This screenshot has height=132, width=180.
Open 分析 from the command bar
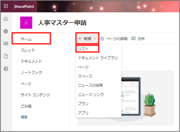pos(141,39)
